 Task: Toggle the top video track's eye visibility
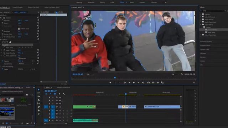(60, 97)
